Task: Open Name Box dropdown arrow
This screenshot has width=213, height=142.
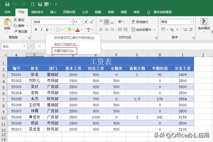Action: [x=24, y=46]
